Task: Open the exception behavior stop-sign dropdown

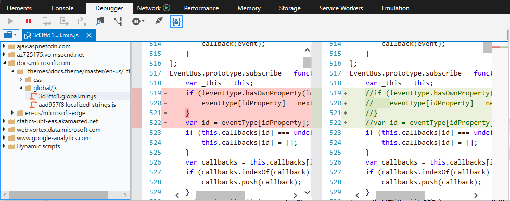Action: 138,21
